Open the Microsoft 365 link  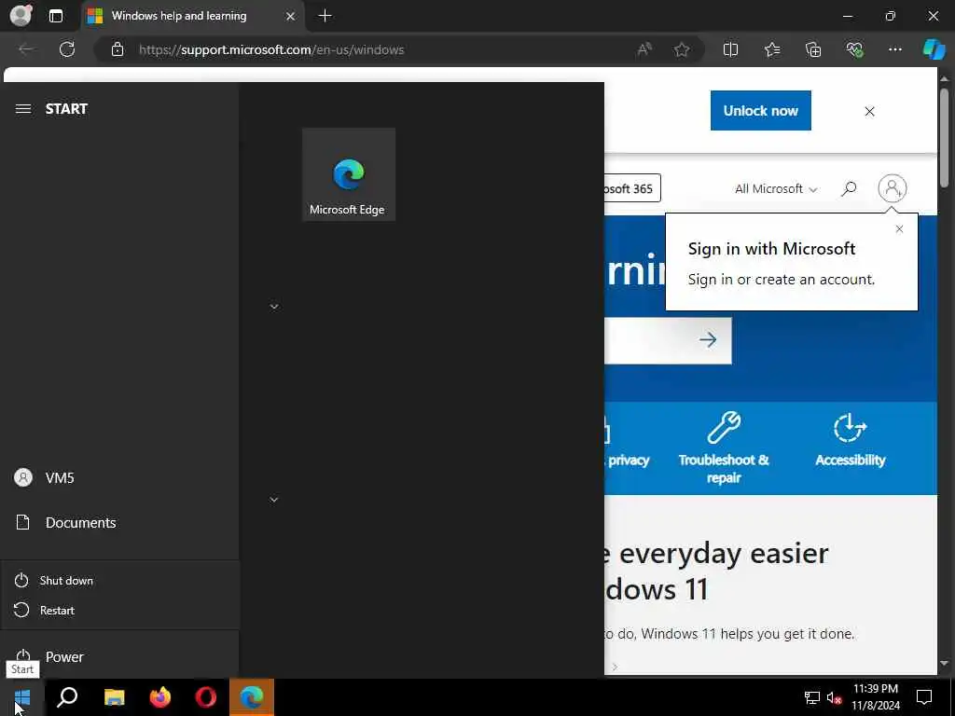click(x=631, y=188)
